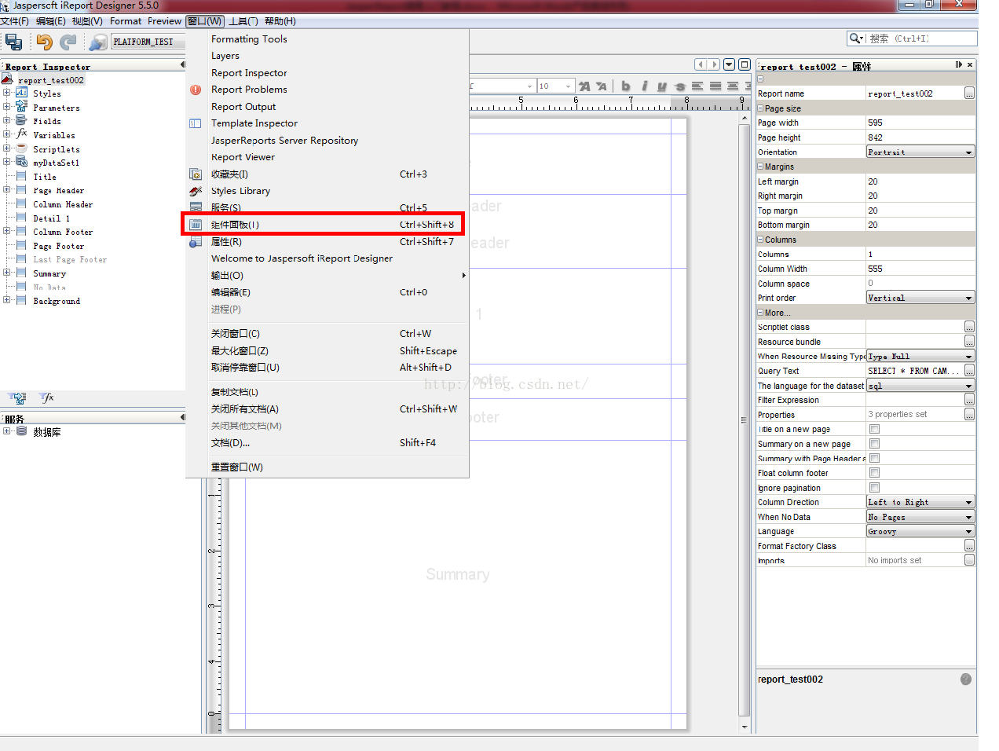Toggle italic text formatting icon
This screenshot has height=751, width=999.
pyautogui.click(x=644, y=86)
